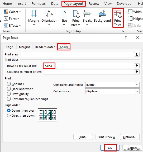Click the Options... button

tap(130, 137)
